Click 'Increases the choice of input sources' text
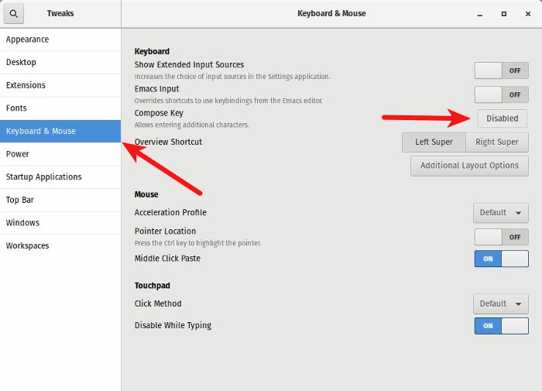542x391 pixels. [x=232, y=77]
